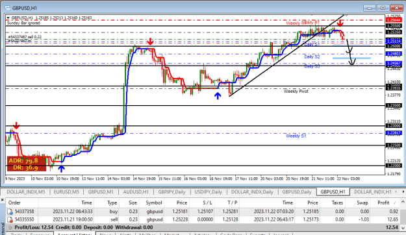
Task: Sort history by the Order column header
Action: (x=22, y=203)
